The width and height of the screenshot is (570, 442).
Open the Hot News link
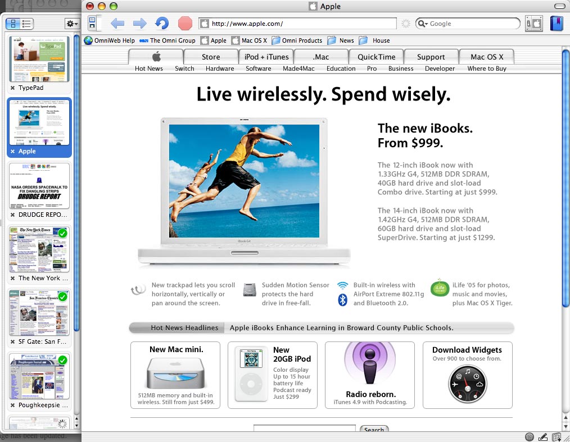tap(148, 68)
